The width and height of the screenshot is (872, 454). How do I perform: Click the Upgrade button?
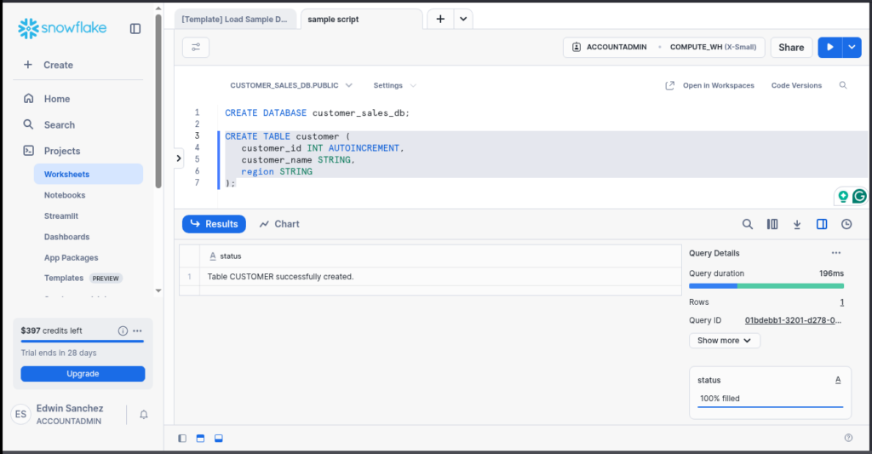(83, 374)
